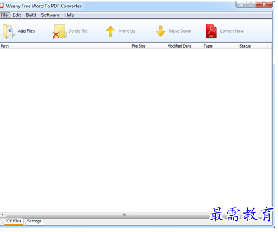Click the Add Files label
The height and width of the screenshot is (232, 278).
[26, 31]
